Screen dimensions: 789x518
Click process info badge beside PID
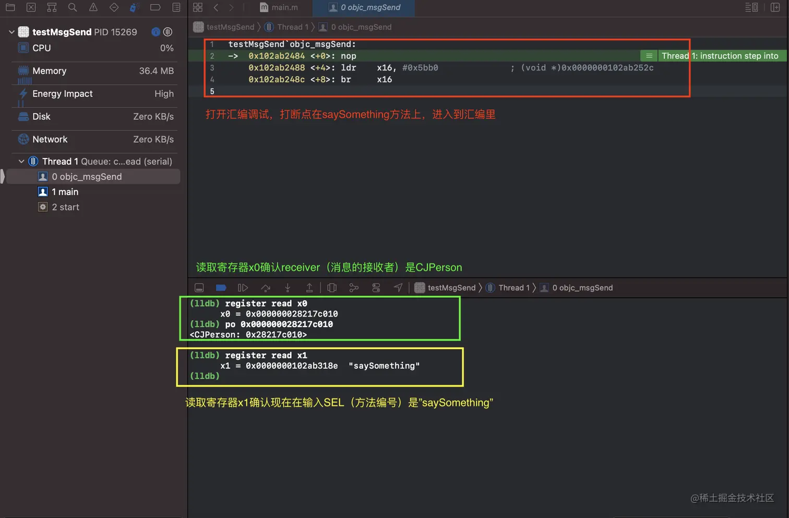[x=156, y=32]
